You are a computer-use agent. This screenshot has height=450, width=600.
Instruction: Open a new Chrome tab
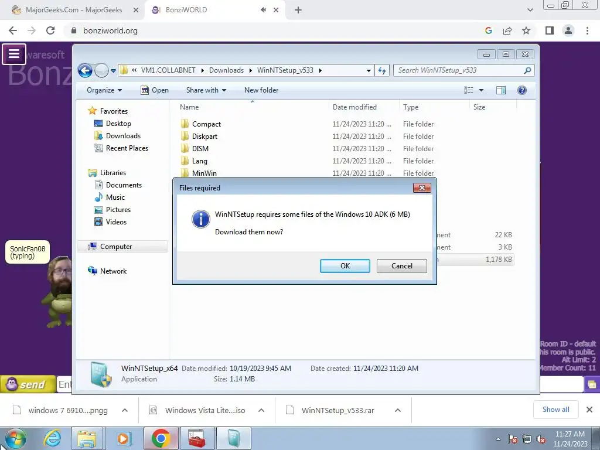click(x=298, y=11)
